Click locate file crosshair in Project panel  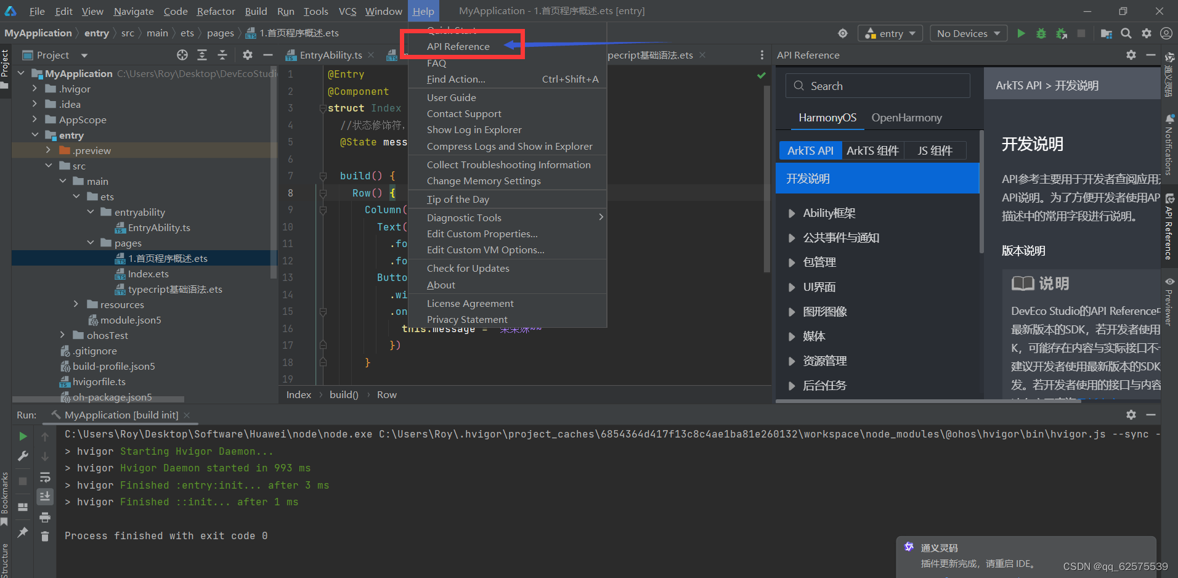tap(182, 55)
